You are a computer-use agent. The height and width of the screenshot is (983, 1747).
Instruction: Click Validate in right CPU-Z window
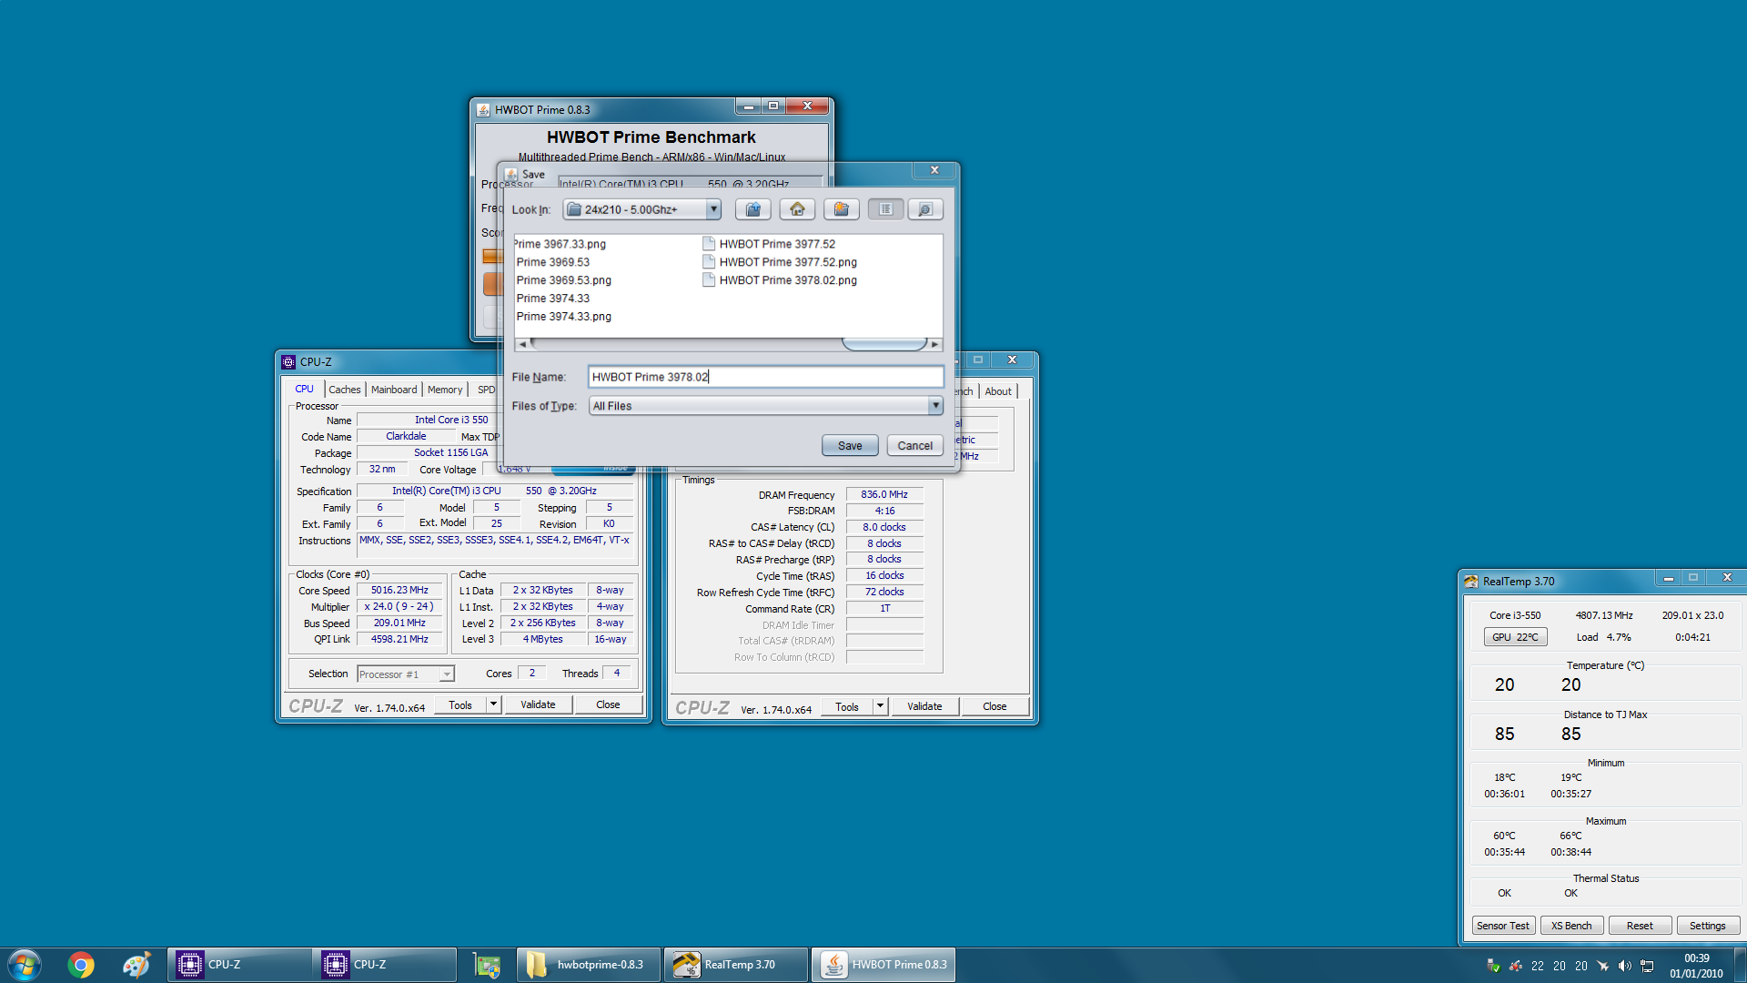click(x=924, y=707)
